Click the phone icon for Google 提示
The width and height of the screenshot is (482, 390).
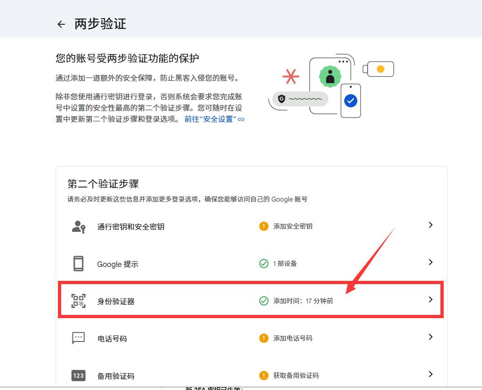click(x=78, y=264)
